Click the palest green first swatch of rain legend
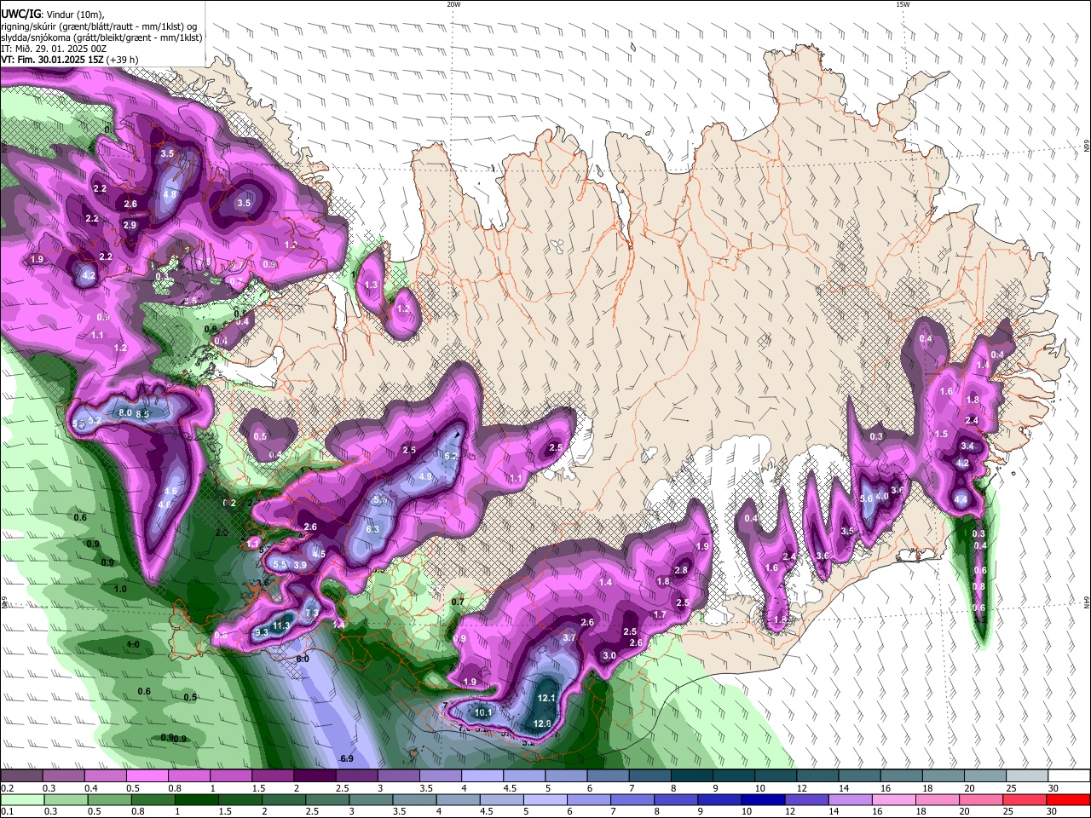This screenshot has height=818, width=1091. pos(21,799)
